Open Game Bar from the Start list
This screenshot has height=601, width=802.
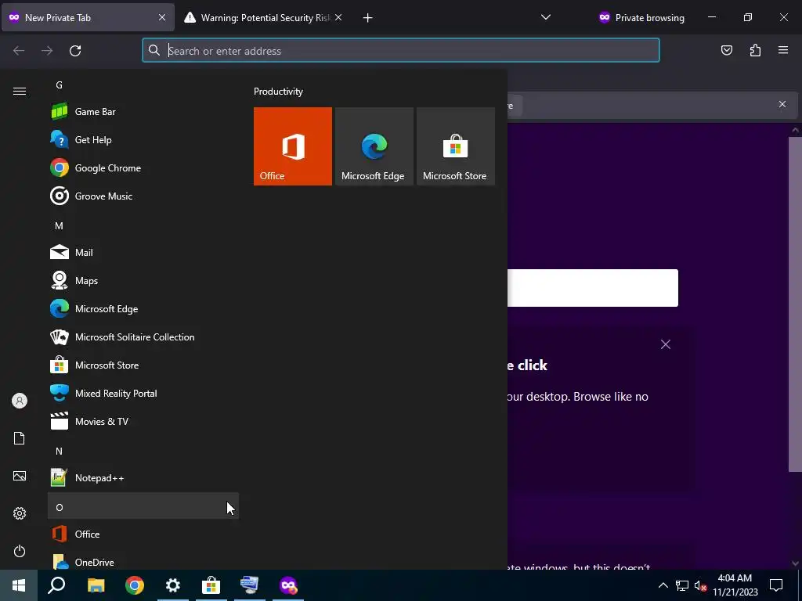pyautogui.click(x=143, y=111)
